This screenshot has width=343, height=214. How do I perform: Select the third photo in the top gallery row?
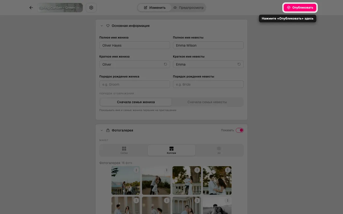point(187,181)
